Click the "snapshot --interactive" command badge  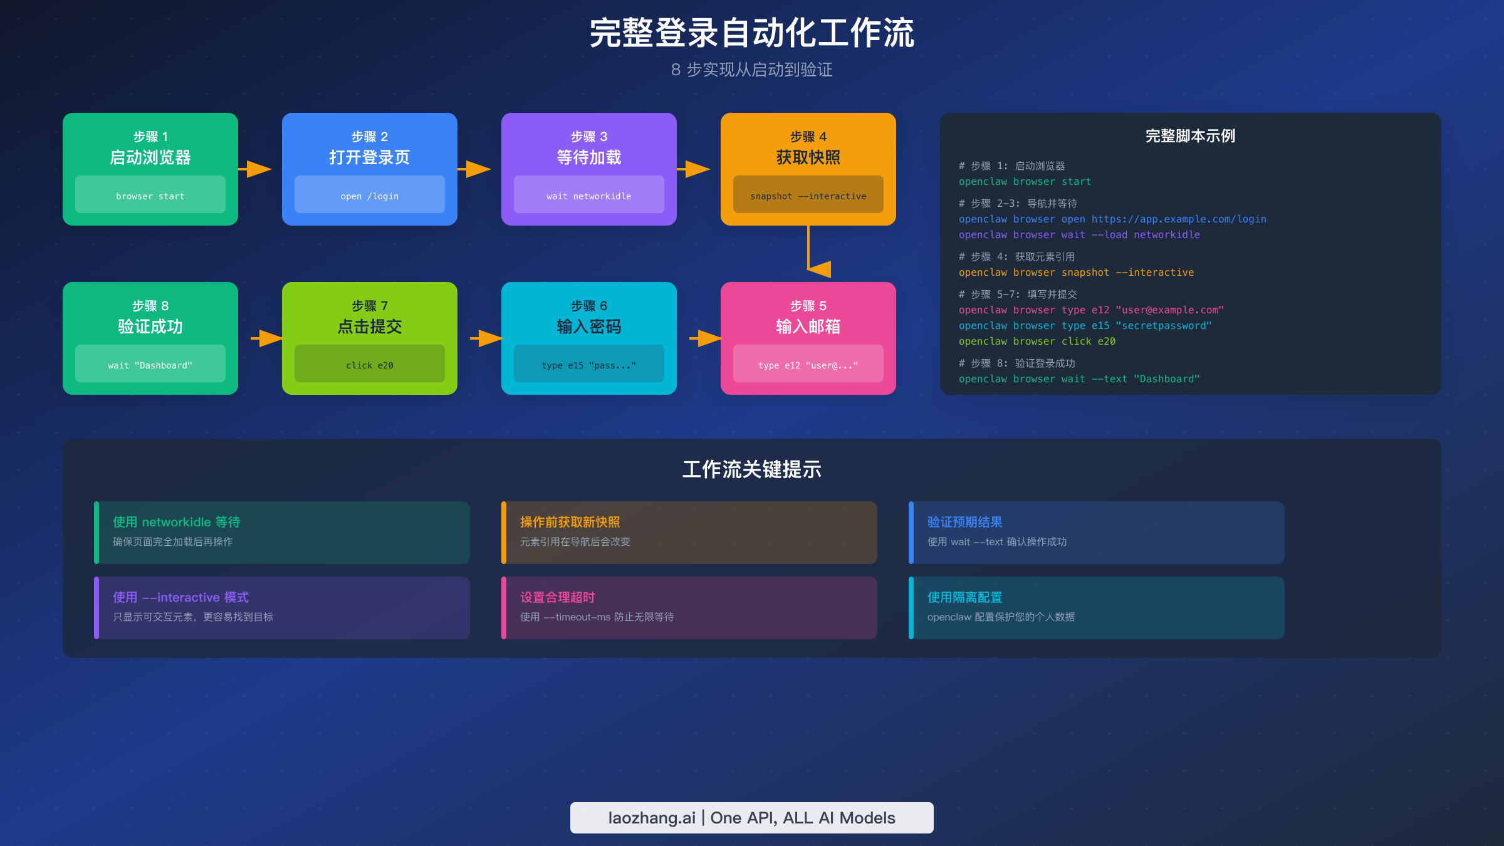coord(808,195)
